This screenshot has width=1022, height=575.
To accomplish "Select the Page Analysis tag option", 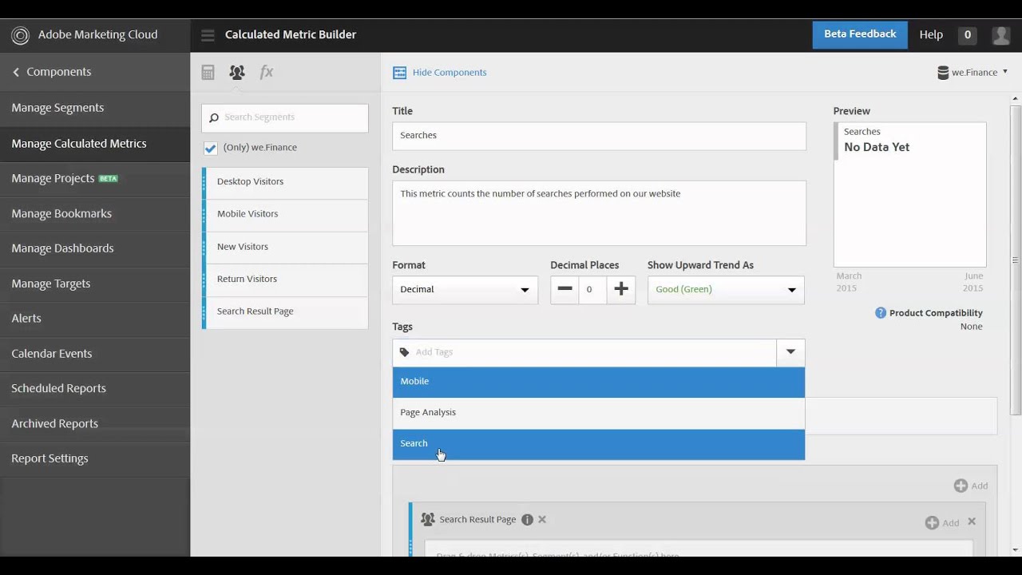I will click(x=599, y=413).
